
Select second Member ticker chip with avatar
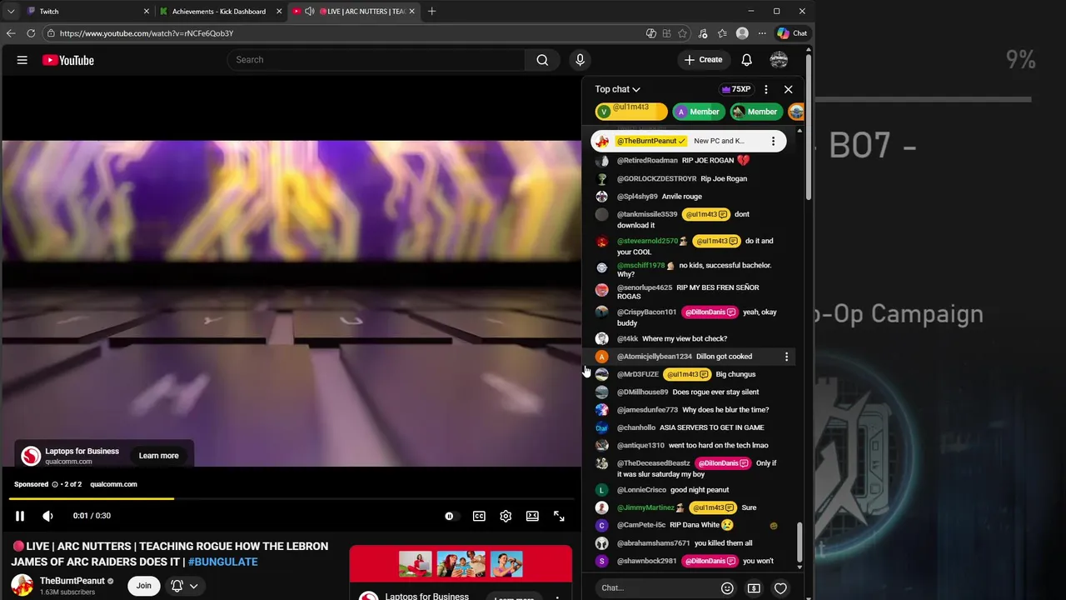pyautogui.click(x=755, y=112)
